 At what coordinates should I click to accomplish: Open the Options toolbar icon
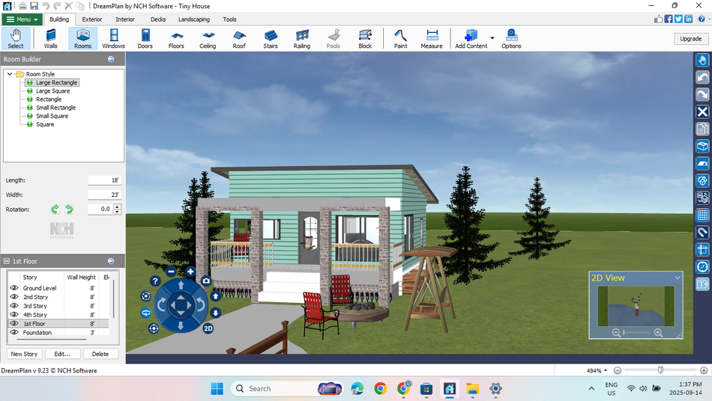[511, 38]
